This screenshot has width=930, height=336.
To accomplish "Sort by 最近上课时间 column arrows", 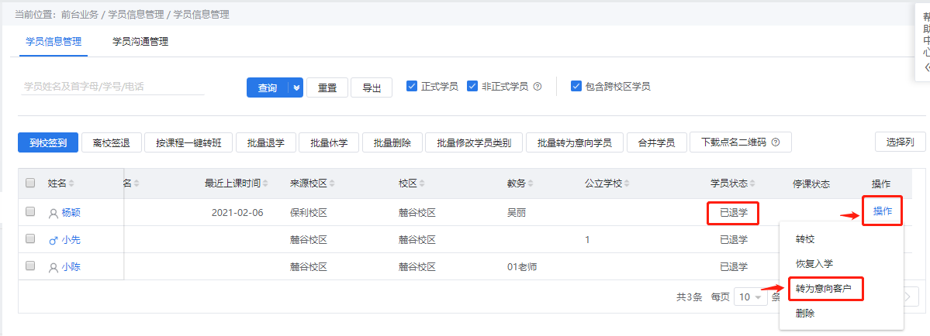I will [265, 183].
